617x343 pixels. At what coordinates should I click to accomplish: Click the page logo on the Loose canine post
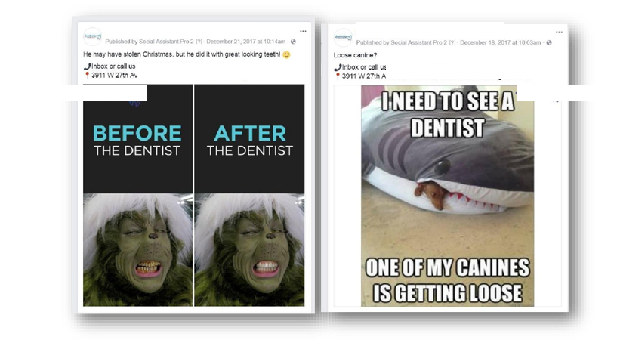(x=343, y=37)
